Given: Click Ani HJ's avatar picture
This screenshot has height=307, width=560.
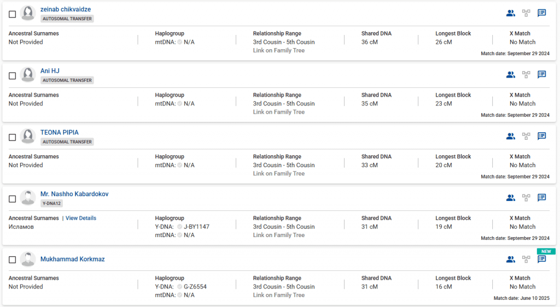Looking at the screenshot, I should click(28, 75).
